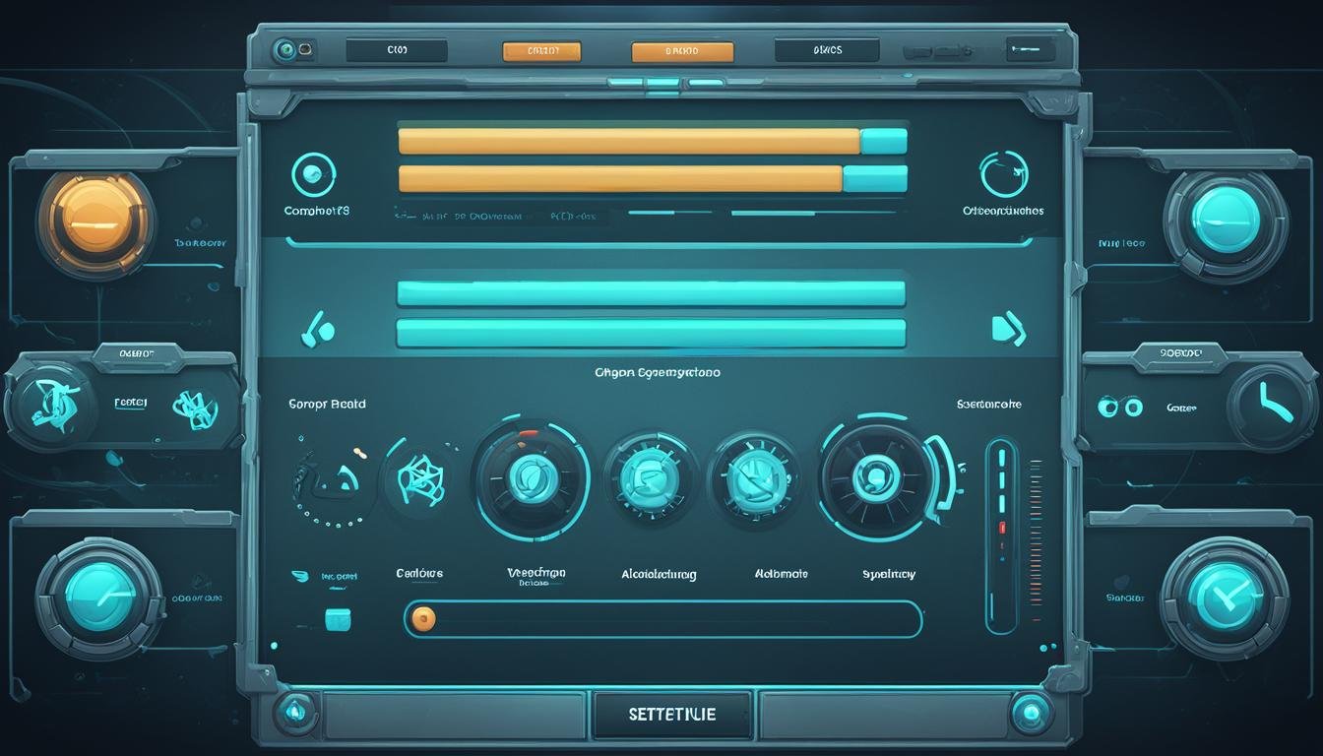Image resolution: width=1323 pixels, height=756 pixels.
Task: Click the knob above the 'Alotbmote' label
Action: [x=755, y=477]
